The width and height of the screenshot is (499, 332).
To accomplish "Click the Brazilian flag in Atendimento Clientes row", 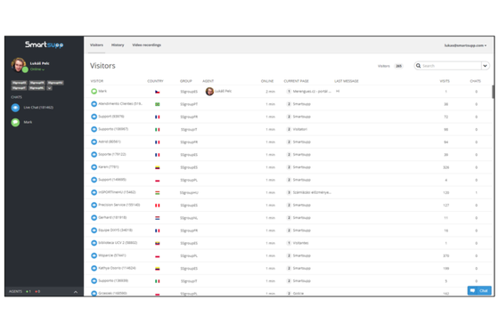I will click(x=157, y=104).
